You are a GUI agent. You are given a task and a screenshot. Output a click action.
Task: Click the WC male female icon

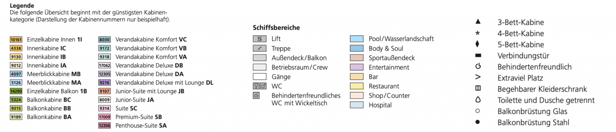tap(260, 86)
